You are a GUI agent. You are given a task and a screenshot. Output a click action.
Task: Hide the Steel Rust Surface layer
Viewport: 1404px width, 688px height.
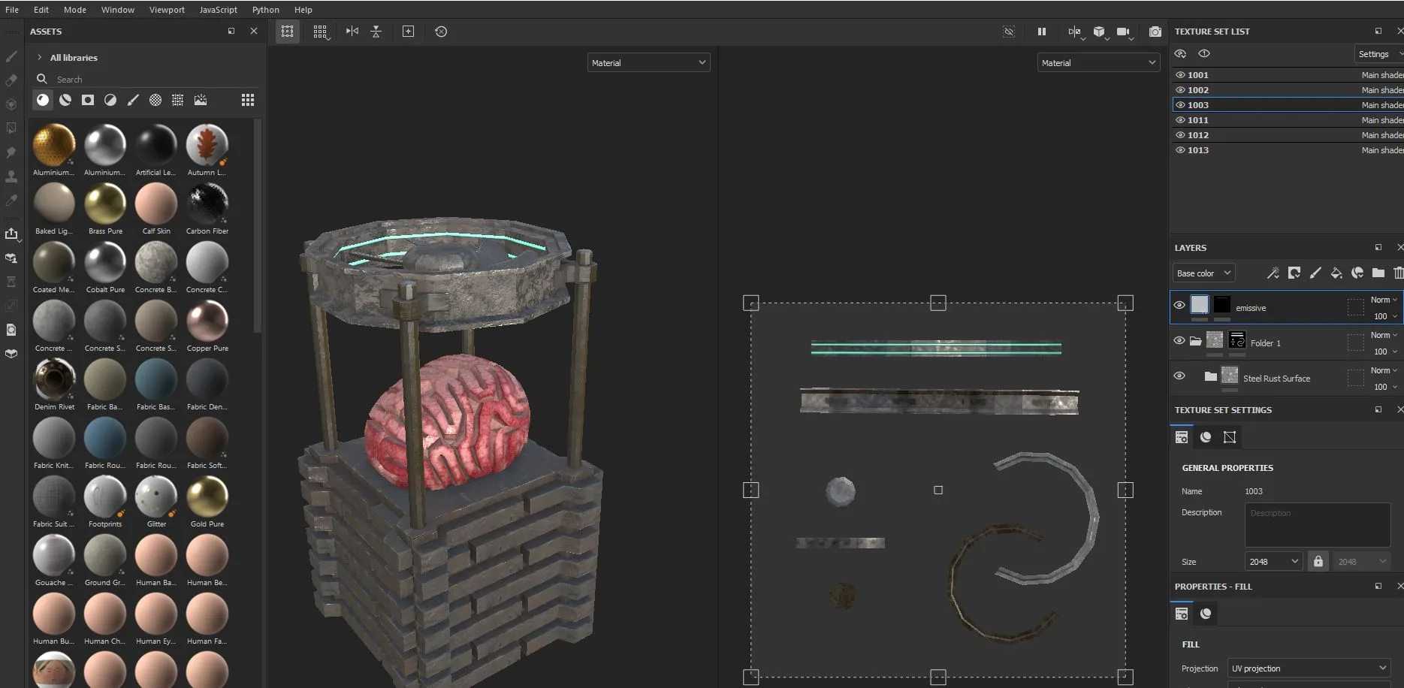[x=1179, y=376]
